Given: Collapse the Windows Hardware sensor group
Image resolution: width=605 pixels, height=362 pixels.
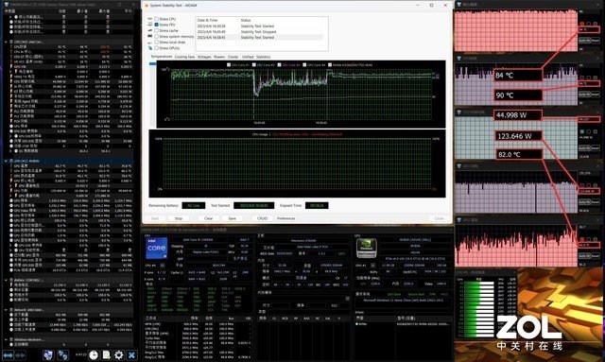Looking at the screenshot, I should tap(6, 339).
